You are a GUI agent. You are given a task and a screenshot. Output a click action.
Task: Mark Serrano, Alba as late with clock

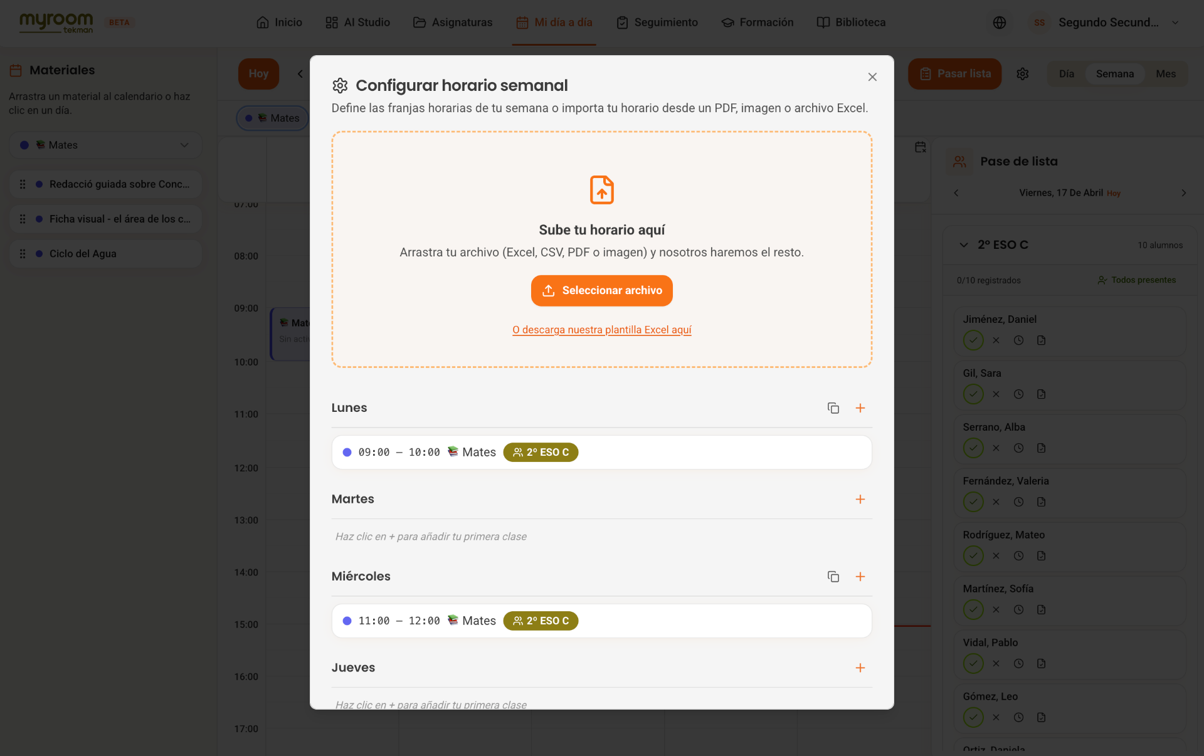click(1018, 448)
